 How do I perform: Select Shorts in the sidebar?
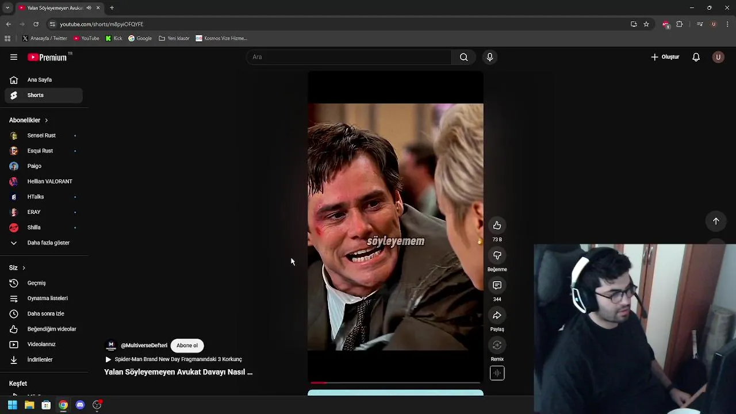coord(44,95)
